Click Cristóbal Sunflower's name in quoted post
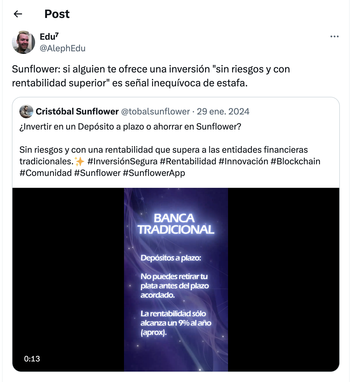This screenshot has width=350, height=382. (x=77, y=111)
